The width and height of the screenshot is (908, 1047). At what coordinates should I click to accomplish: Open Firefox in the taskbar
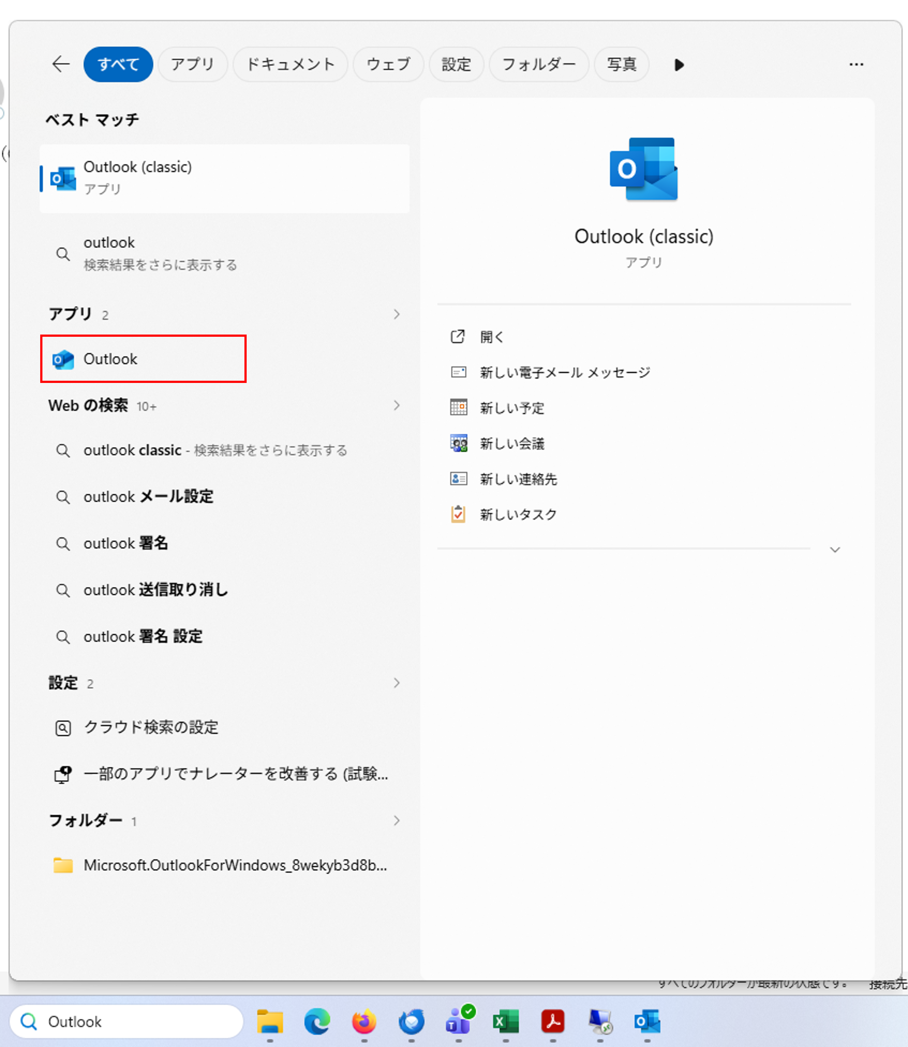point(364,1021)
